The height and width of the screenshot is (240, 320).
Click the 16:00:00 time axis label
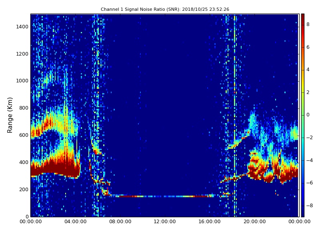[x=210, y=222]
